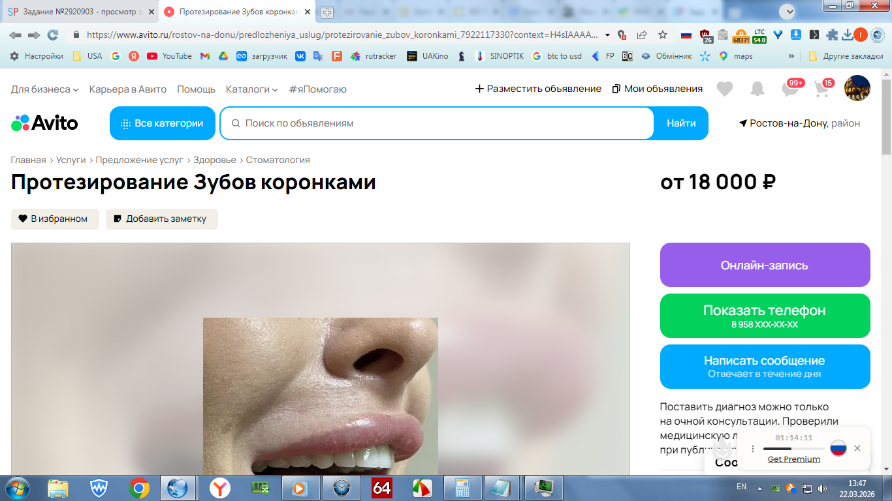
Task: Bookmark this page with star icon
Action: pyautogui.click(x=663, y=35)
